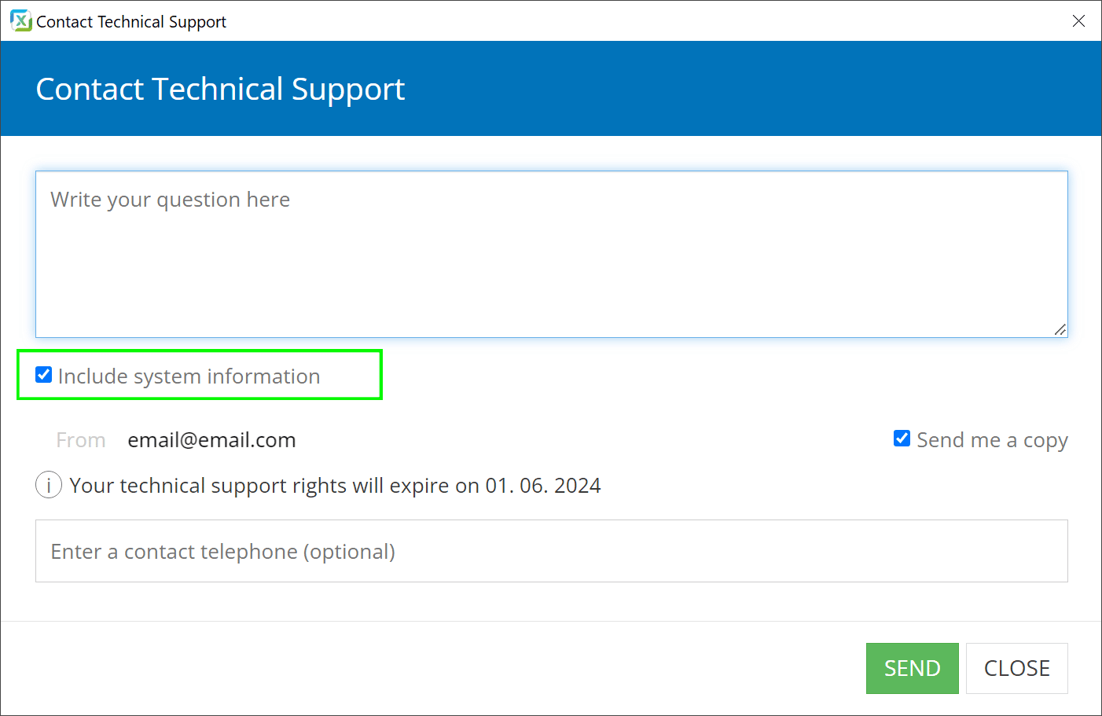1102x716 pixels.
Task: Click the 'Include system information' label text
Action: (x=189, y=376)
